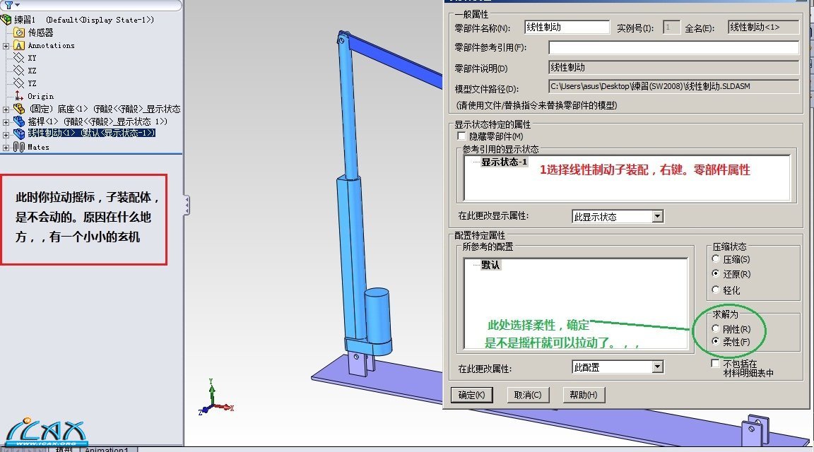The width and height of the screenshot is (814, 452).
Task: Click the 传感器 sensors folder icon
Action: (x=18, y=32)
